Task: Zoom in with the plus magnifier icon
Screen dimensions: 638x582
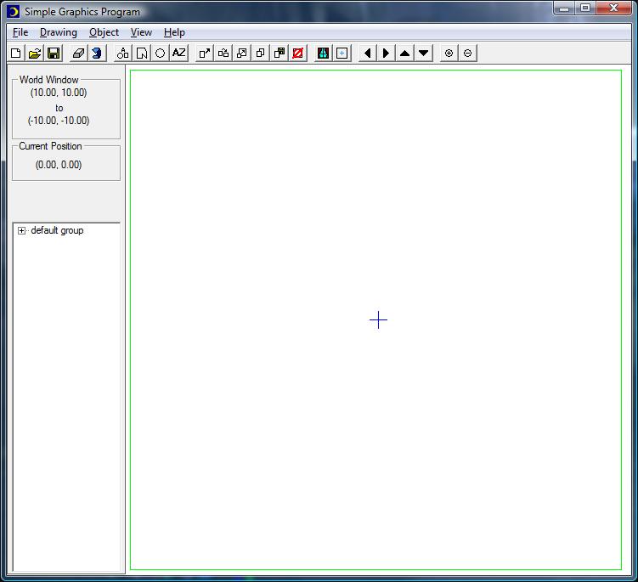Action: pos(449,53)
